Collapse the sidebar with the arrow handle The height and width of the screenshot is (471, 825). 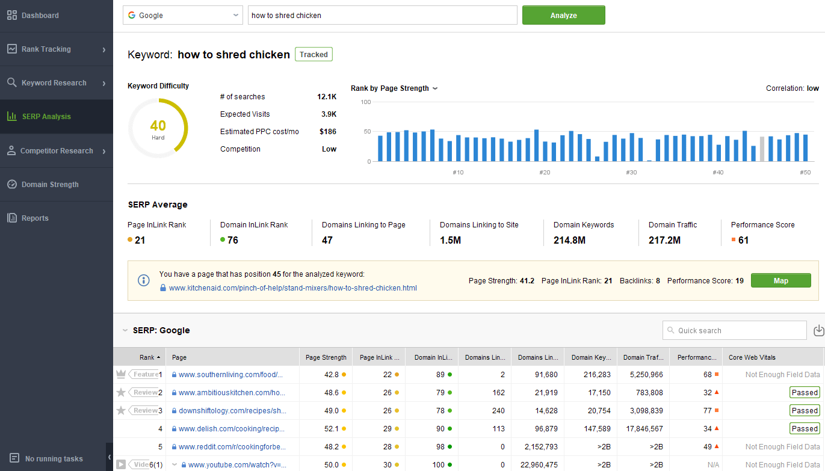(110, 457)
